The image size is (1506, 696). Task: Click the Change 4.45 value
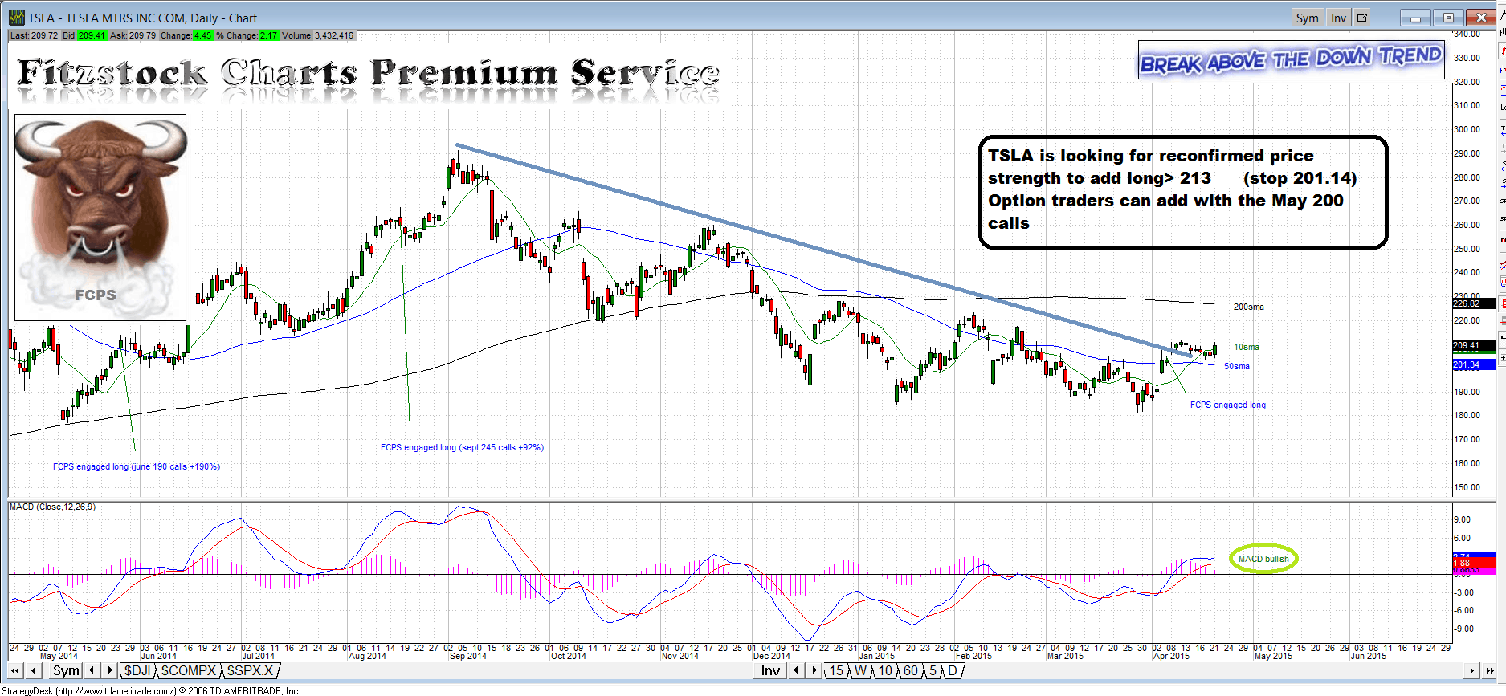[x=202, y=35]
